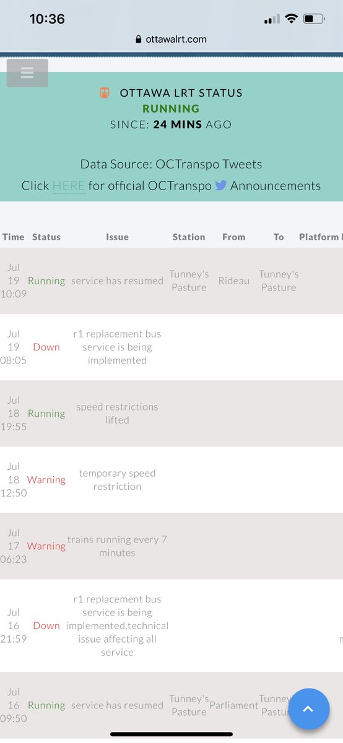Open the hamburger menu button
Viewport: 343px width, 743px height.
click(x=27, y=72)
